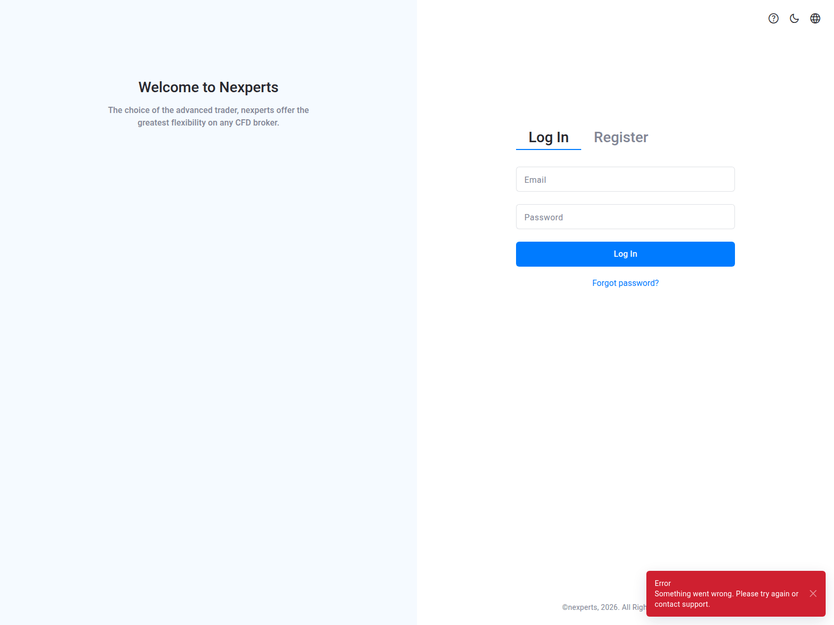Select the Log In tab
Screen dimensions: 834x625
point(548,137)
